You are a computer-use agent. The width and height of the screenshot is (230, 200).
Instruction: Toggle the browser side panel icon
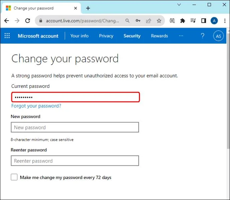pos(204,21)
